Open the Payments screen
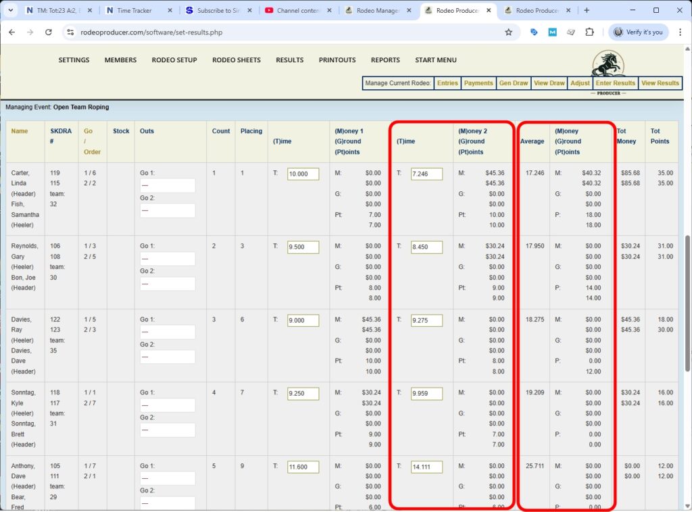This screenshot has height=512, width=692. pyautogui.click(x=478, y=83)
